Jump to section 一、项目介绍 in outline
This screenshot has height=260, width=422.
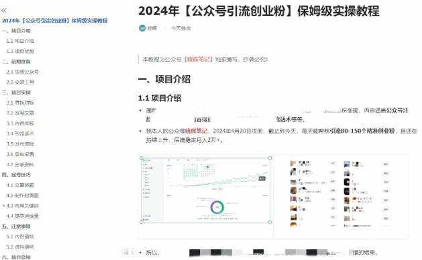tap(16, 31)
